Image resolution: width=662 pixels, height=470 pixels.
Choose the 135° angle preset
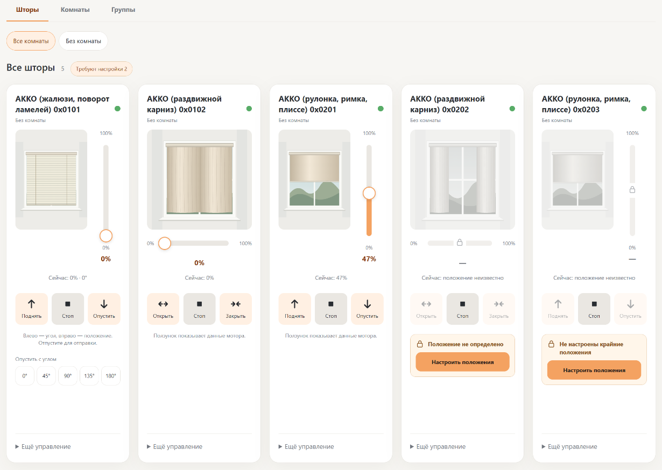pyautogui.click(x=89, y=376)
